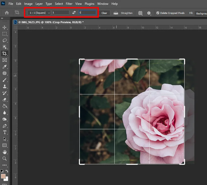Switch foreground and background colors

(7, 171)
